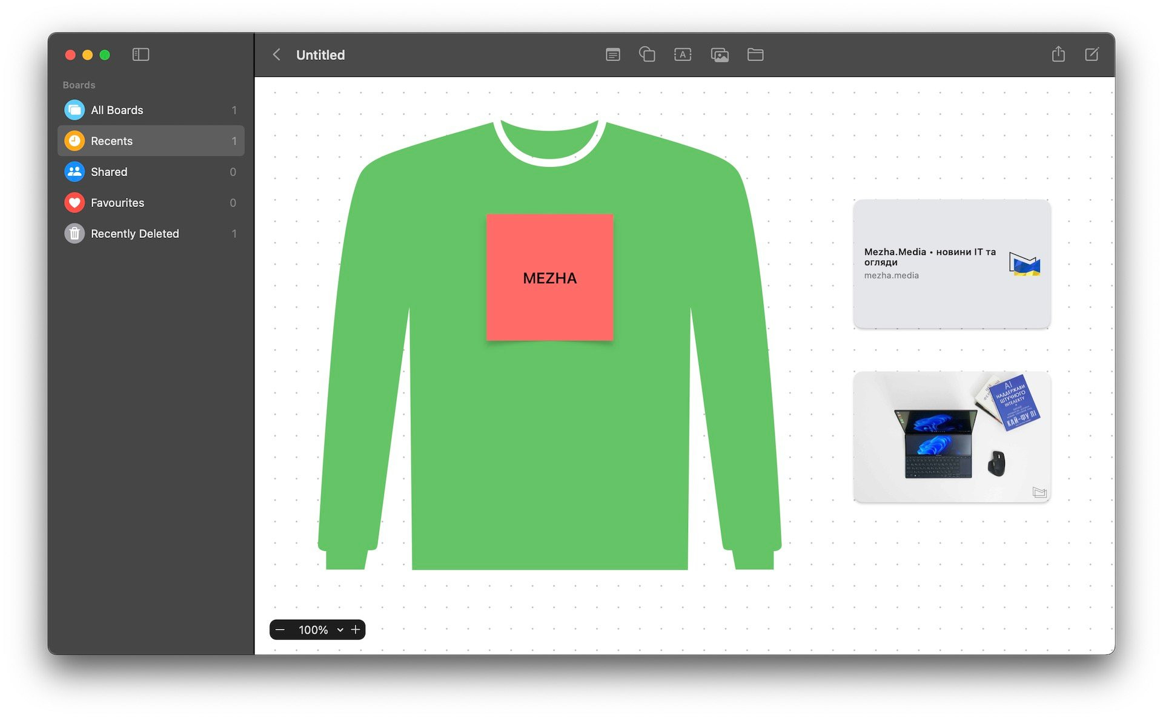Go back with the chevron beside Untitled
The image size is (1163, 718).
coord(276,54)
